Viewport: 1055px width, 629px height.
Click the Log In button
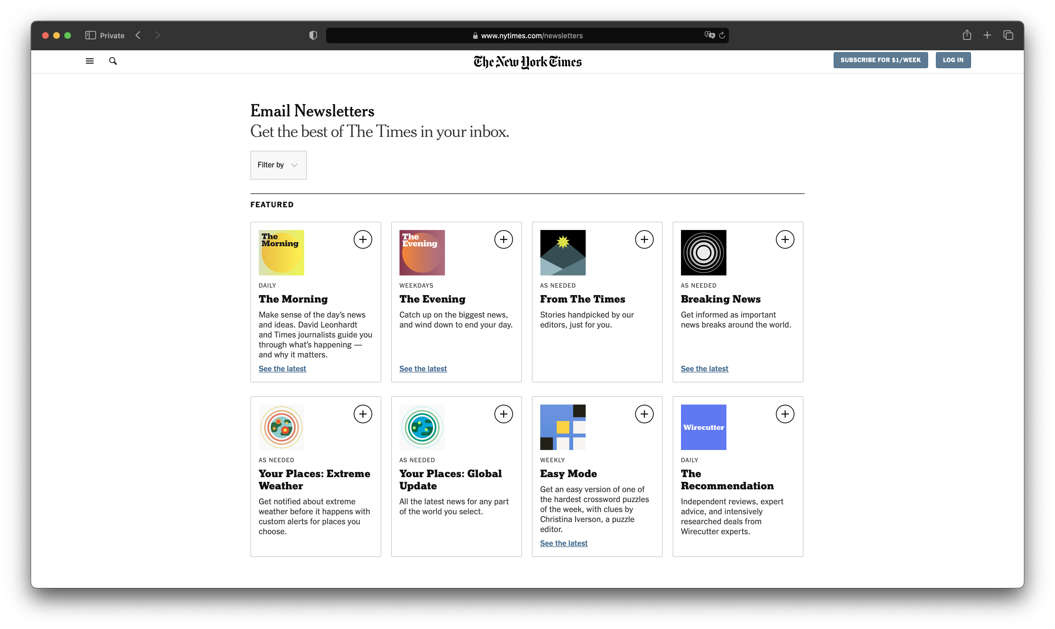pos(953,60)
